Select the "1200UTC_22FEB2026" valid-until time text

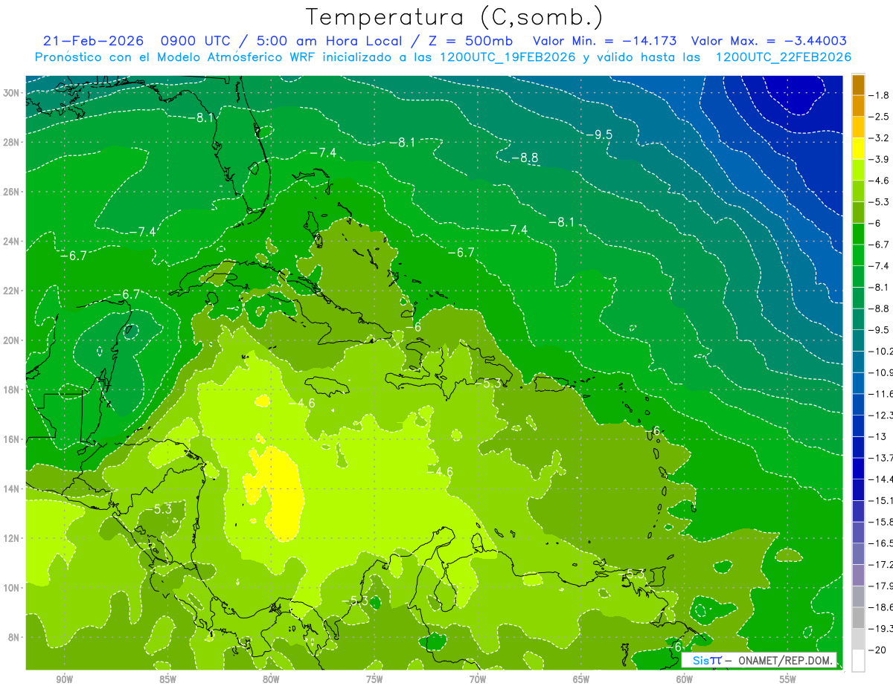click(x=783, y=57)
